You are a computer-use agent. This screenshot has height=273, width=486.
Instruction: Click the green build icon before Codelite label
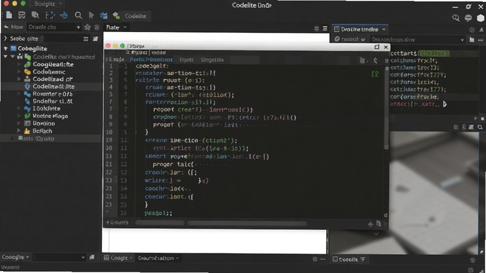pyautogui.click(x=116, y=16)
